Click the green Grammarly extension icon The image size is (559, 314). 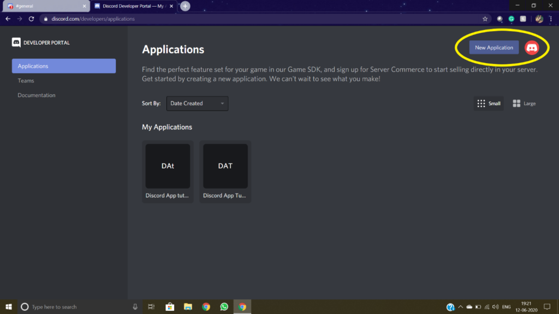[511, 19]
